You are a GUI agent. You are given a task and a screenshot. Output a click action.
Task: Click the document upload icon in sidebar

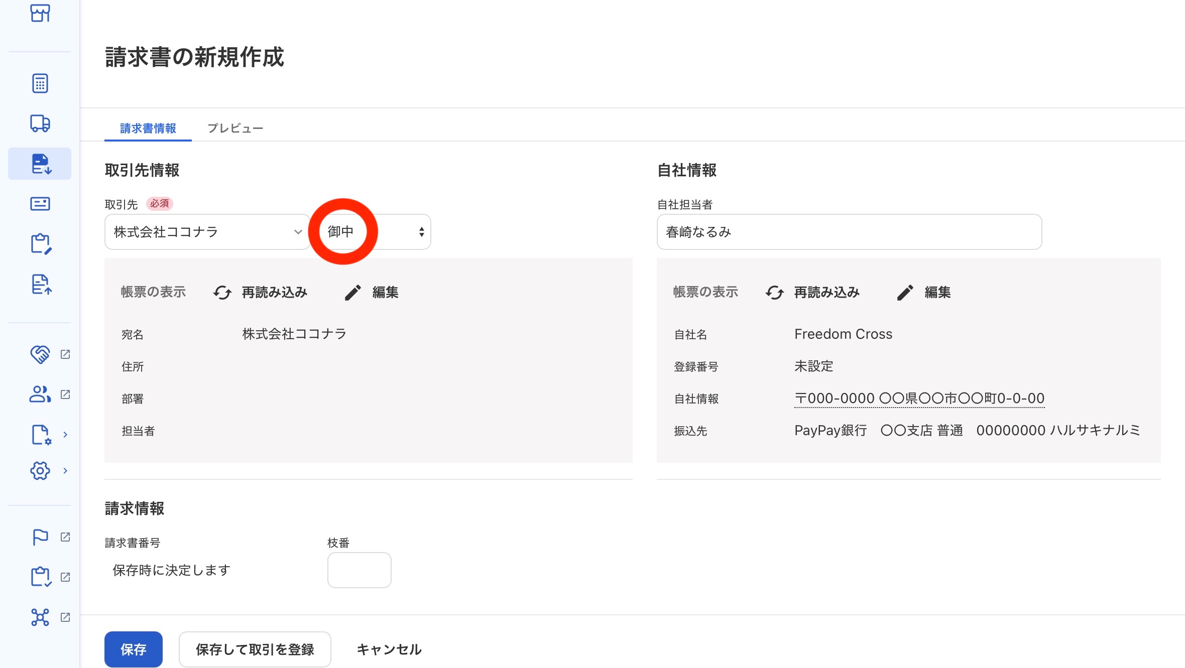(x=40, y=284)
